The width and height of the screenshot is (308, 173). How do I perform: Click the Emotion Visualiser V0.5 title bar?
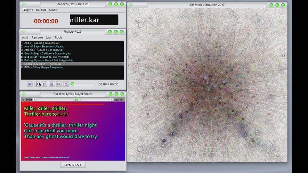coord(207,5)
